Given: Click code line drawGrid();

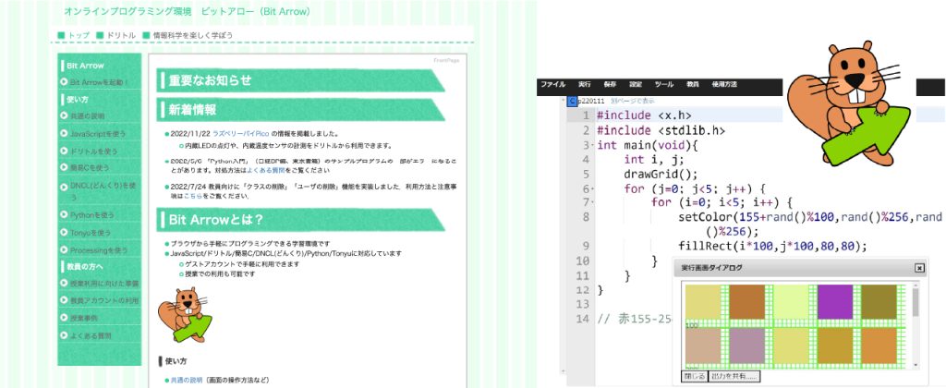Looking at the screenshot, I should (x=661, y=175).
